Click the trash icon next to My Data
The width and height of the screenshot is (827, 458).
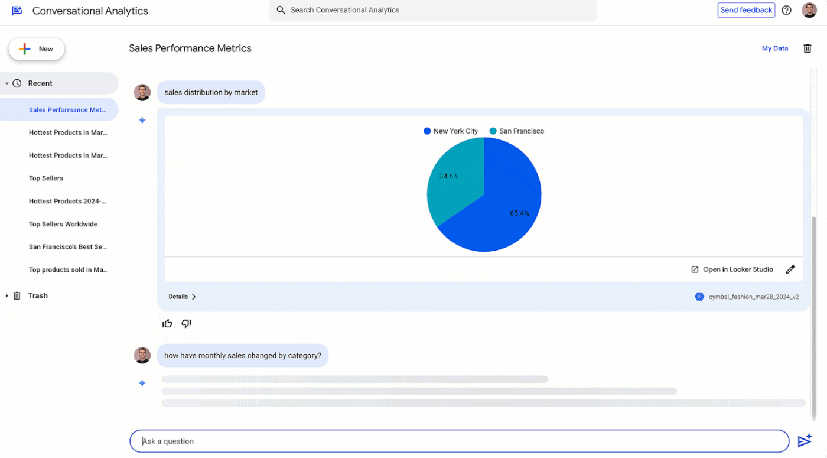807,48
